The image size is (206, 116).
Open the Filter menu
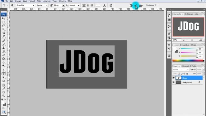39,1
